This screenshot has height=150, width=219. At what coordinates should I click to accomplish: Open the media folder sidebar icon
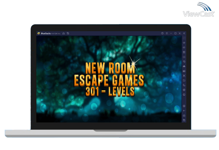pyautogui.click(x=184, y=80)
